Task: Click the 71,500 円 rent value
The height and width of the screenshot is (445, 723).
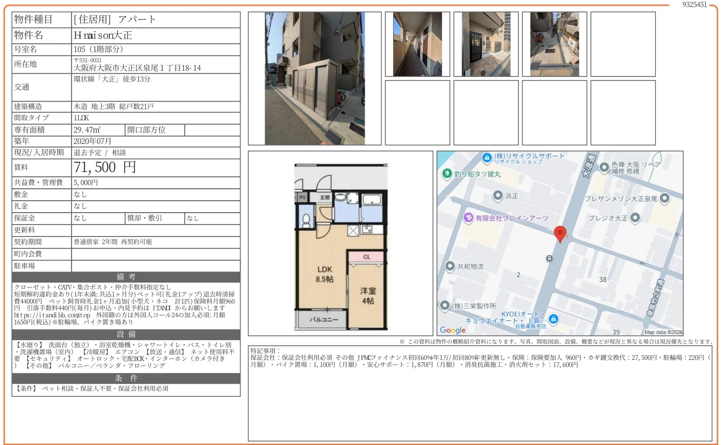Action: click(105, 167)
